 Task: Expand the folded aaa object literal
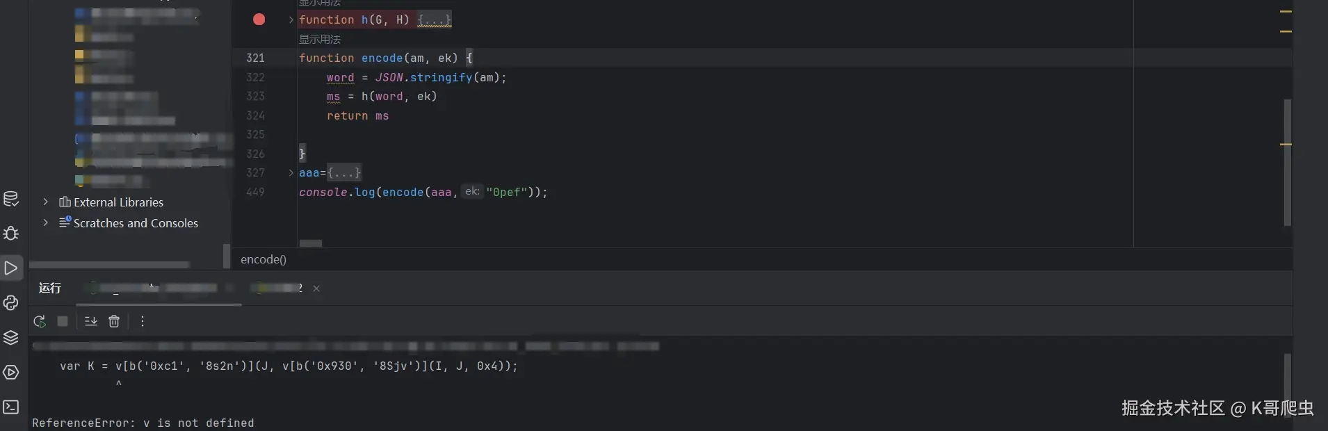point(344,172)
